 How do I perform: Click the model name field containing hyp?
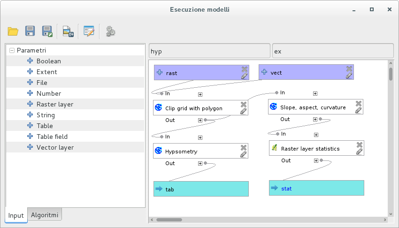click(209, 51)
